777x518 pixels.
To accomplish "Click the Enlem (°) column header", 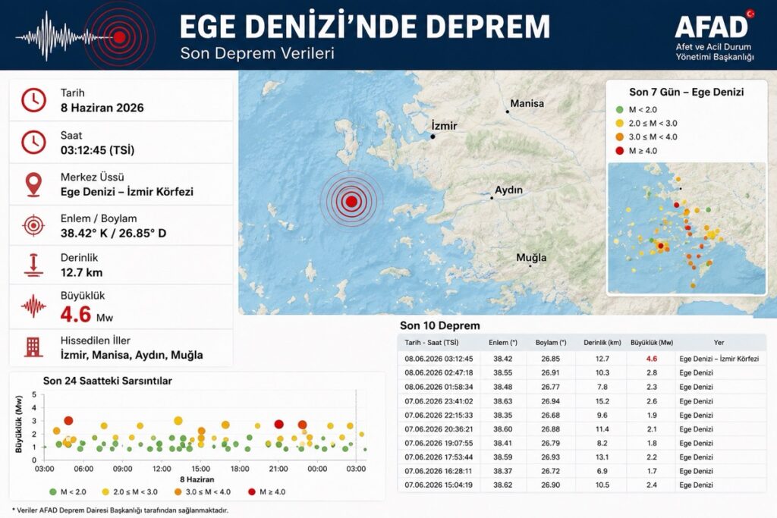I will pos(502,342).
